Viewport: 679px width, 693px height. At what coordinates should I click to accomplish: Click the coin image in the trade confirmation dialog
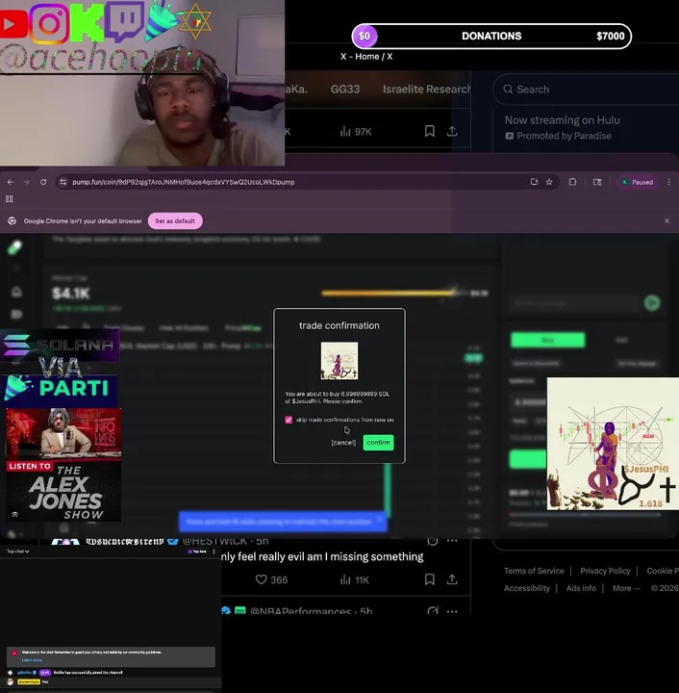[339, 361]
